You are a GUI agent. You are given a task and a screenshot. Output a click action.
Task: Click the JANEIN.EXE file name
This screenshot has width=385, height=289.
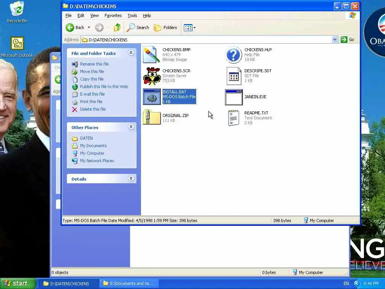point(255,97)
